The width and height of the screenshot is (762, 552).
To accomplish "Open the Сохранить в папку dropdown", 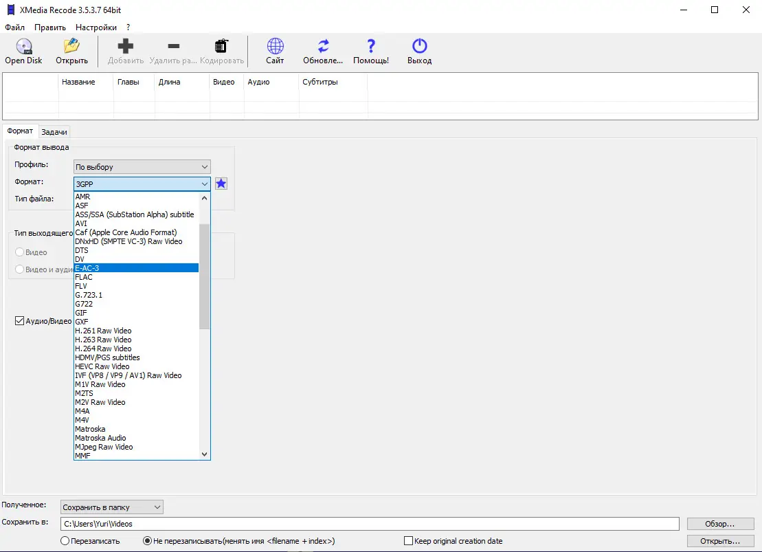I will tap(111, 507).
